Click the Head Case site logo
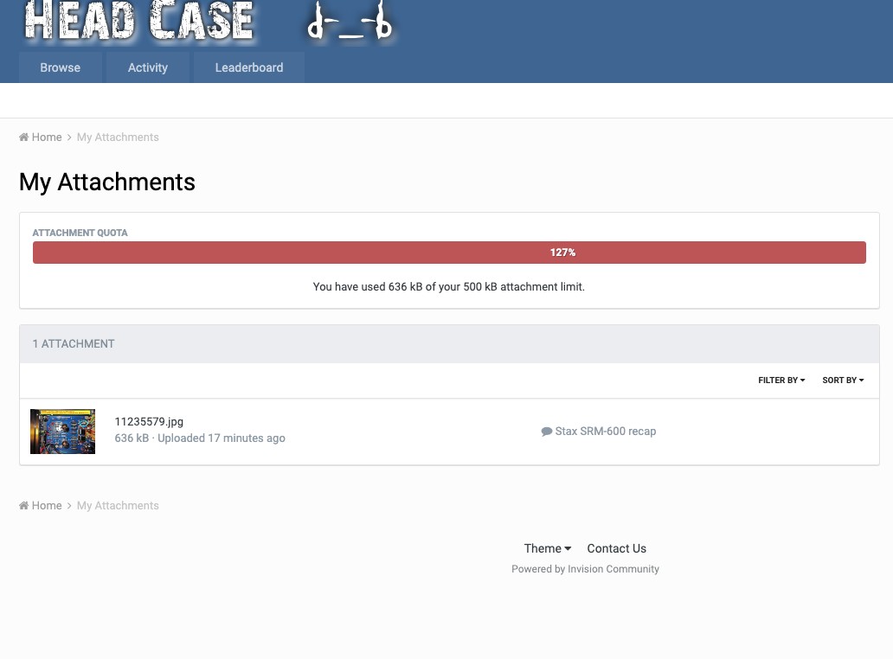 138,22
